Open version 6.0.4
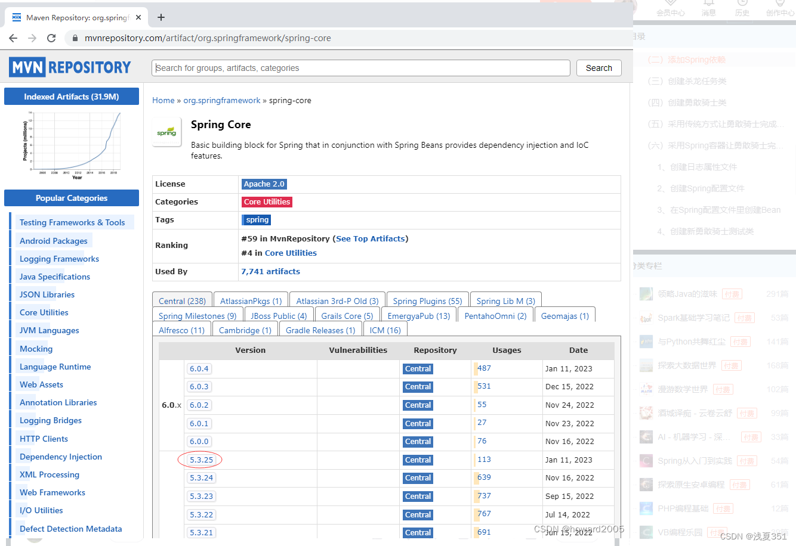The width and height of the screenshot is (796, 546). pos(199,369)
